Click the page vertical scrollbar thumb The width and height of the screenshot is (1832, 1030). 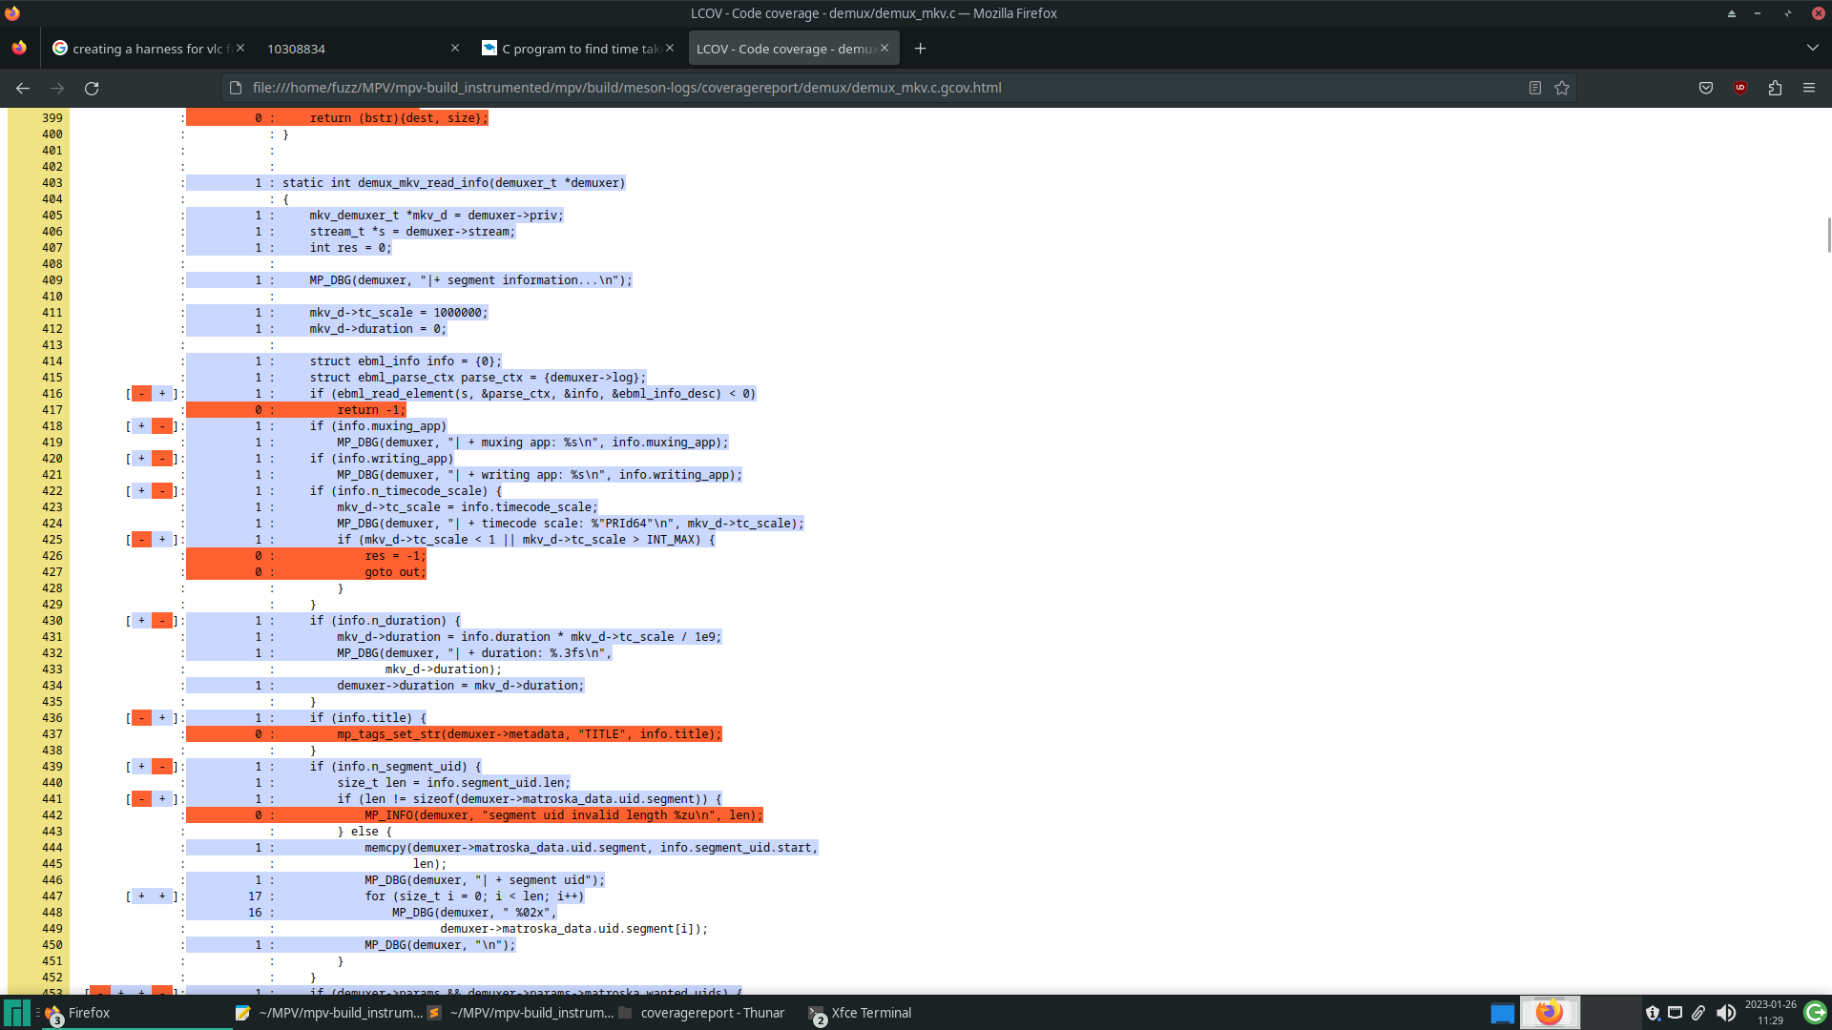1828,236
